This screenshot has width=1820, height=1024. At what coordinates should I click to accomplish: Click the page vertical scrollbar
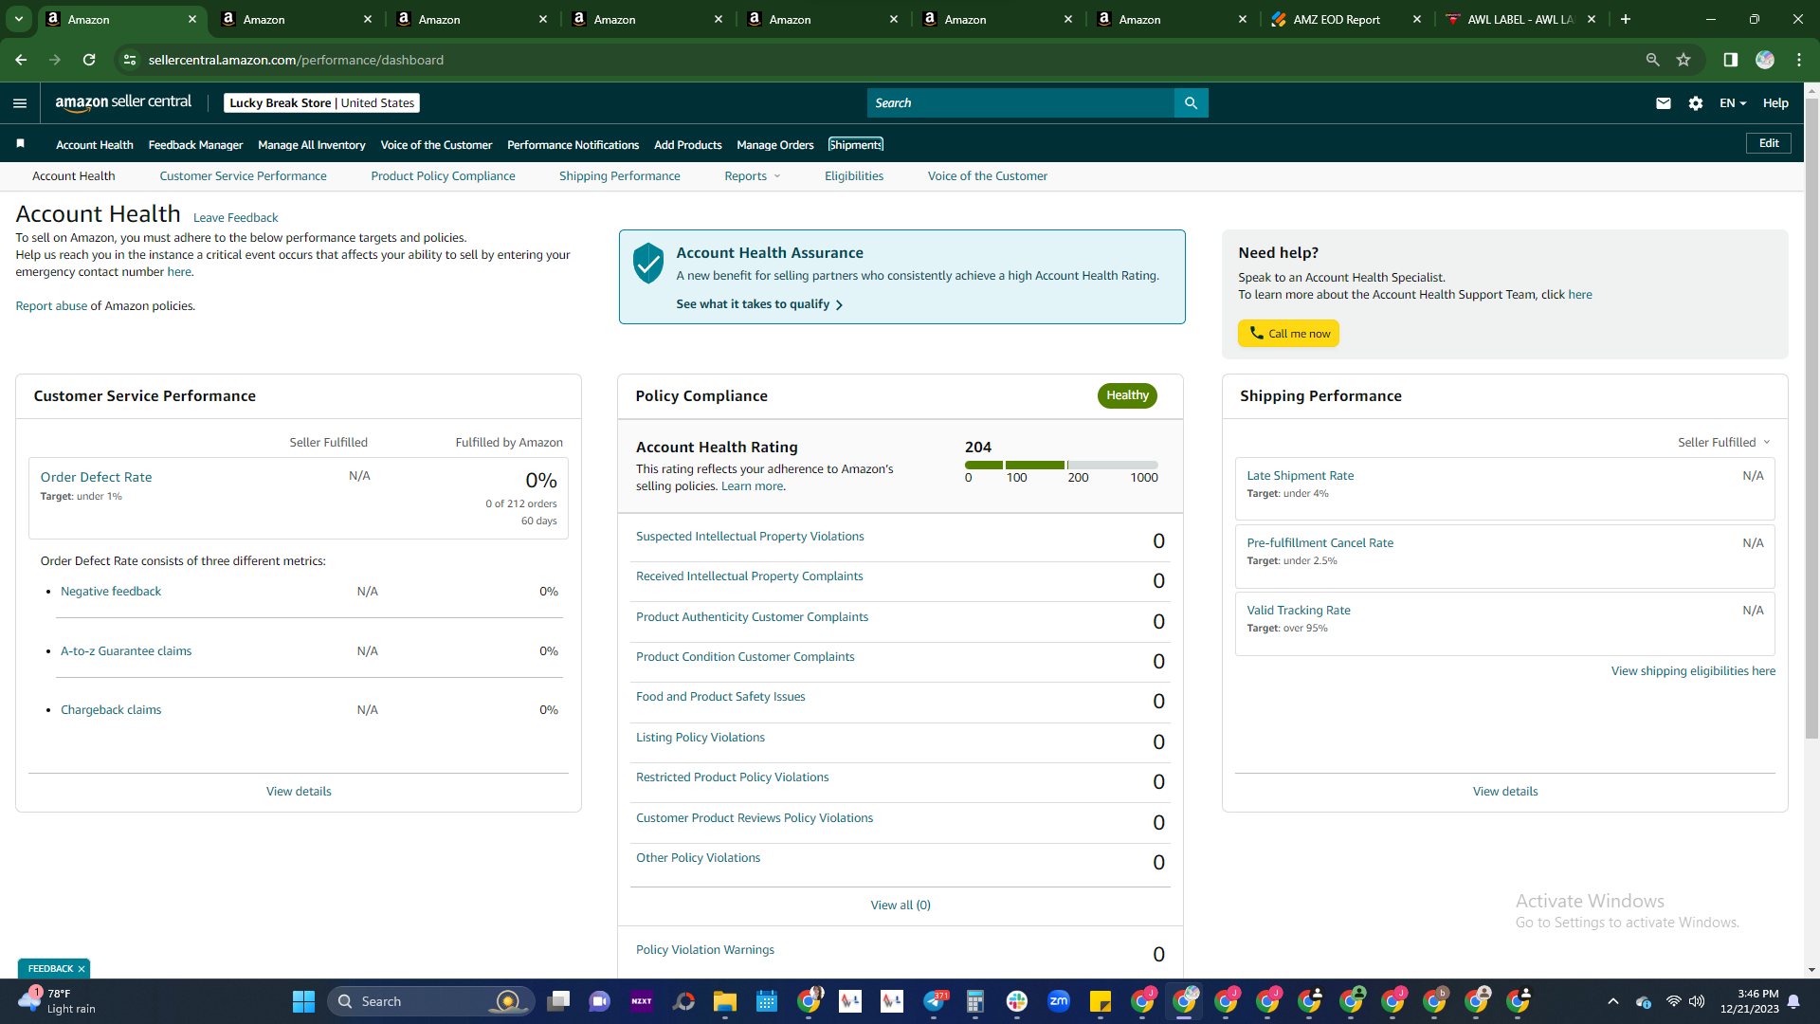pyautogui.click(x=1811, y=417)
